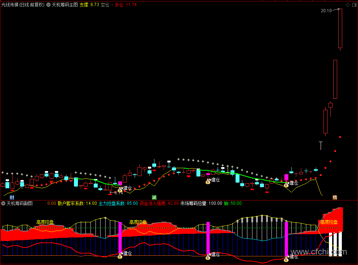
Task: Click the middle money bag icon in the sub-chart
Action: [208, 257]
